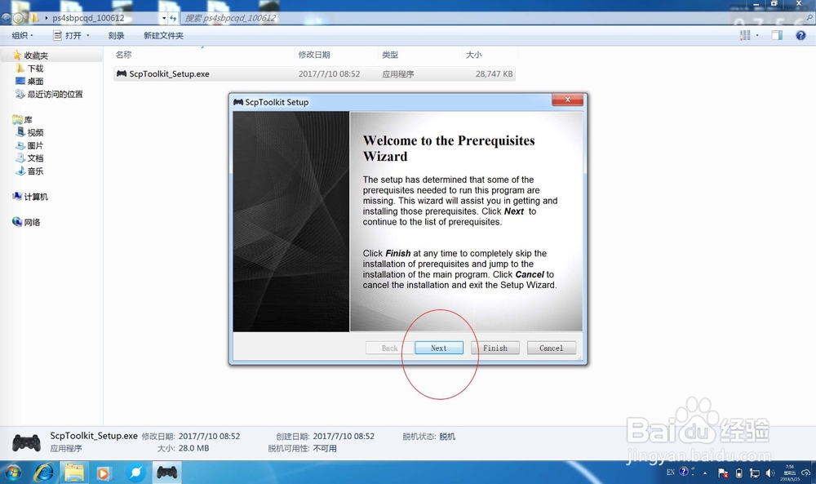Click the EN language indicator
Screen dimensions: 816x484
point(670,473)
